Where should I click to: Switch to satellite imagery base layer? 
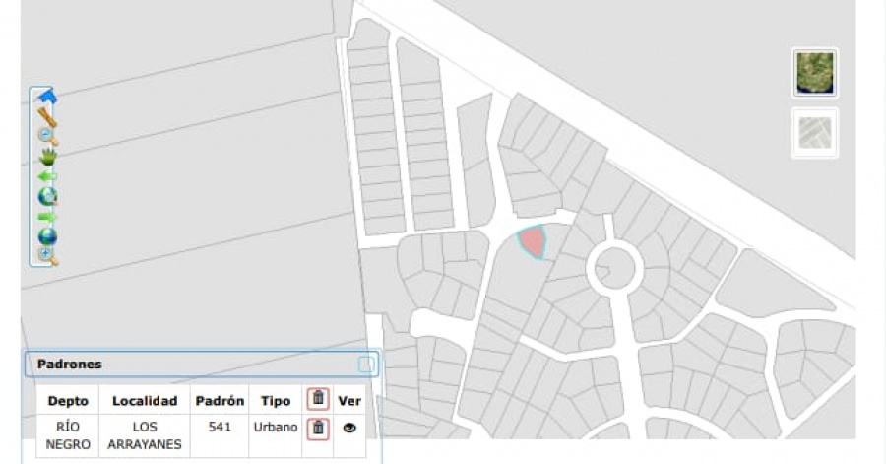pos(814,73)
